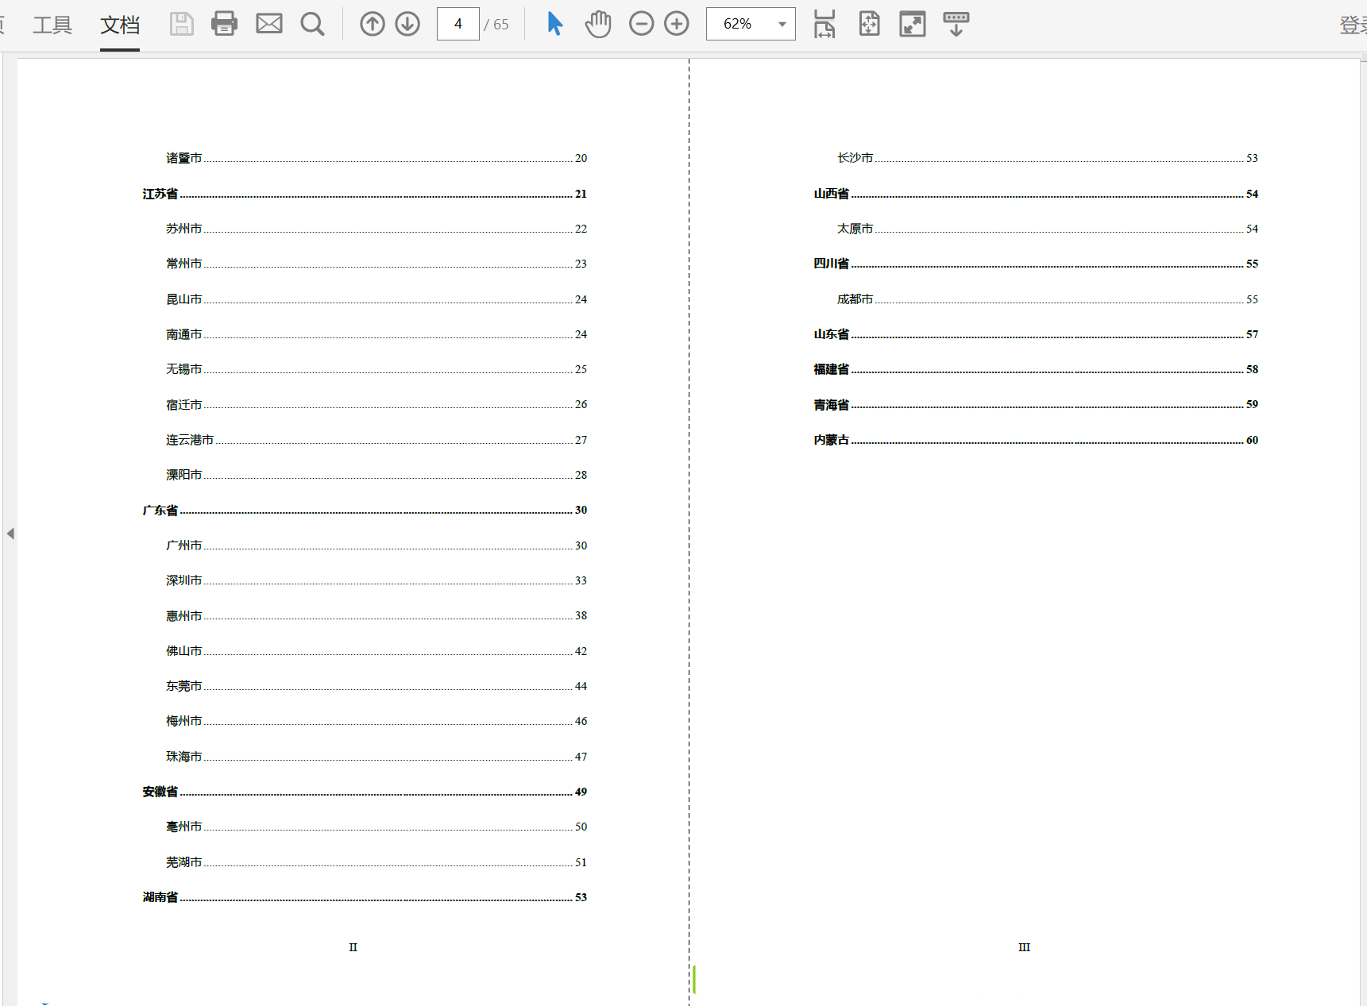Open the 广东省 contents entry
The height and width of the screenshot is (1006, 1367).
(365, 510)
